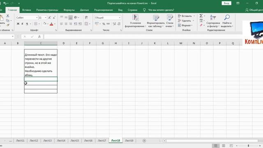Open the font size 11 dropdown
263x148 pixels.
[x=46, y=18]
